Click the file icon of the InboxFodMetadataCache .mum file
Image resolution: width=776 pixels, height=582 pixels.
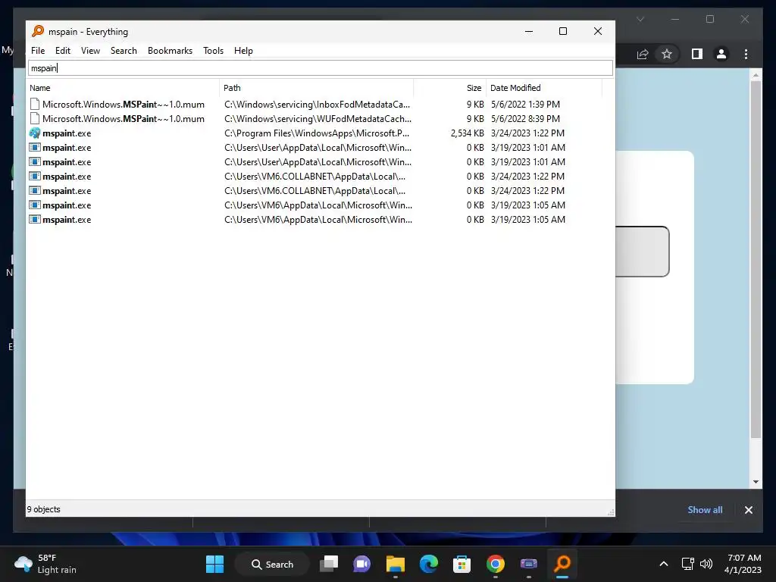click(x=35, y=105)
